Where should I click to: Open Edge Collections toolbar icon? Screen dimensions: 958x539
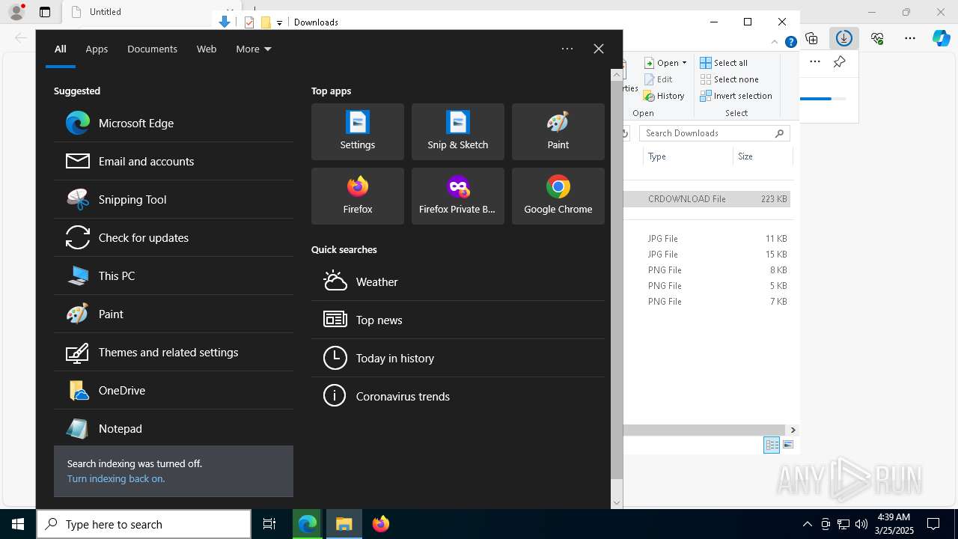811,38
